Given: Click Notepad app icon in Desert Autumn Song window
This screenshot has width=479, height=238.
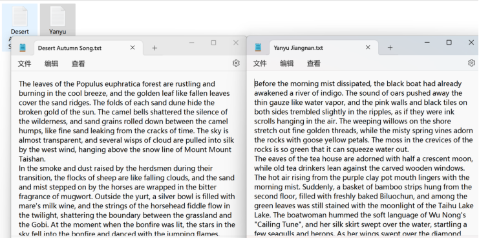Looking at the screenshot, I should pos(22,48).
